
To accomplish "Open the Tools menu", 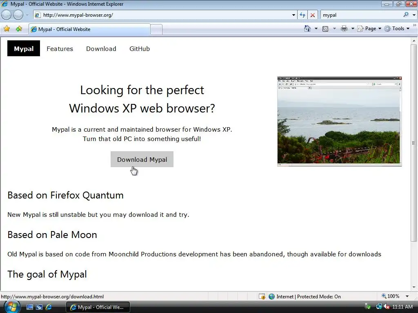I will tap(397, 29).
